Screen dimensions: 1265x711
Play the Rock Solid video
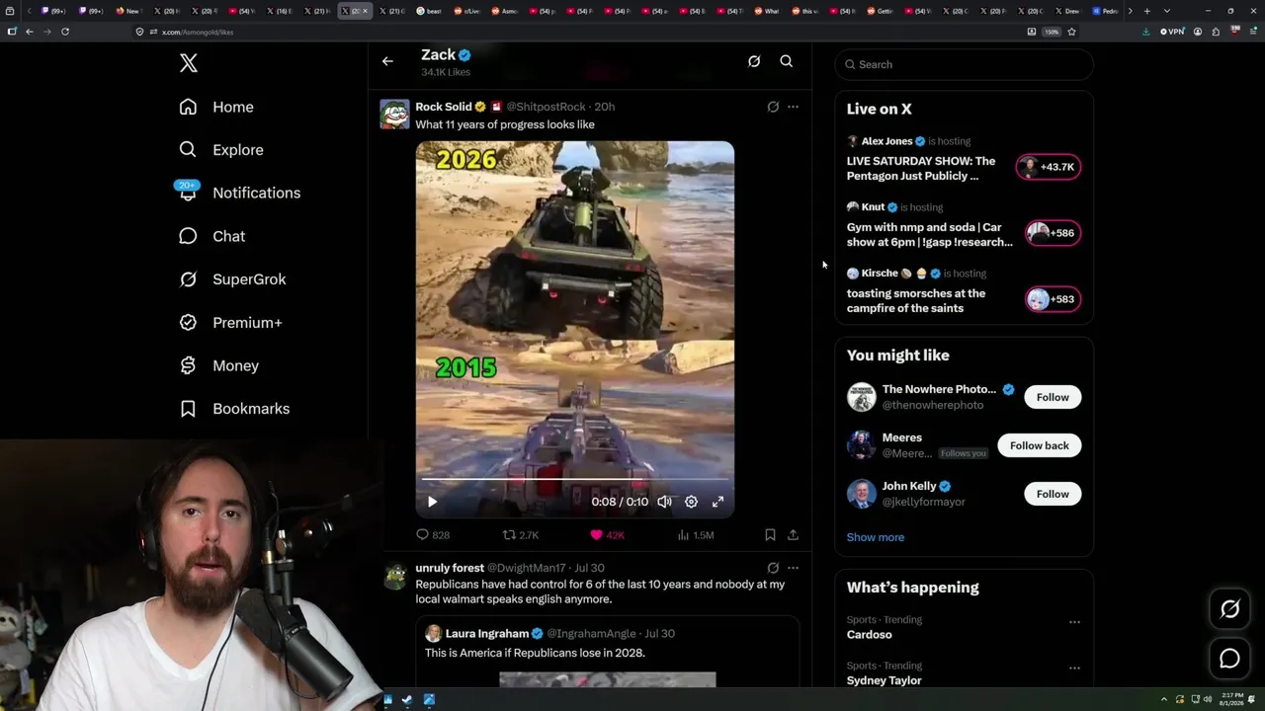click(x=432, y=502)
